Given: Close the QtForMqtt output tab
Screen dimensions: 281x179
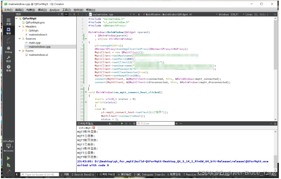Looking at the screenshot, I should tap(94, 128).
